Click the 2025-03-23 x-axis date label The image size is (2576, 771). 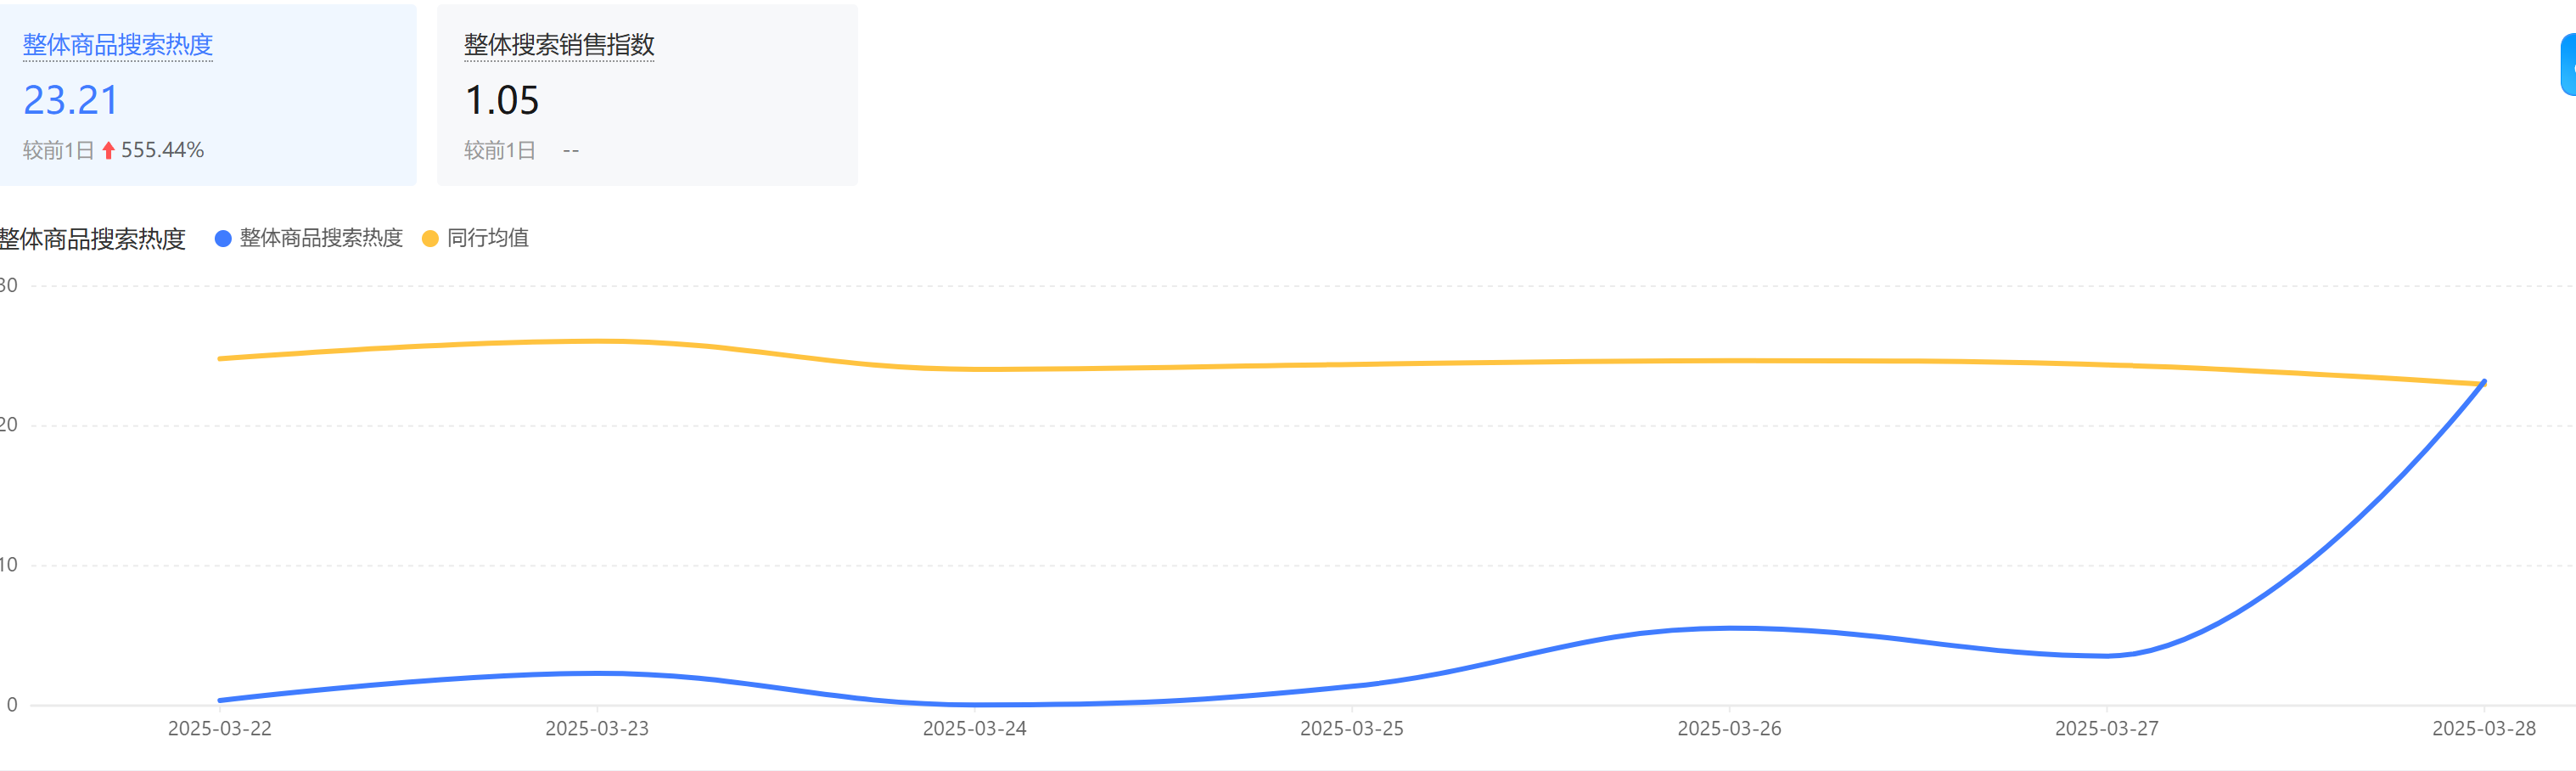click(x=597, y=729)
